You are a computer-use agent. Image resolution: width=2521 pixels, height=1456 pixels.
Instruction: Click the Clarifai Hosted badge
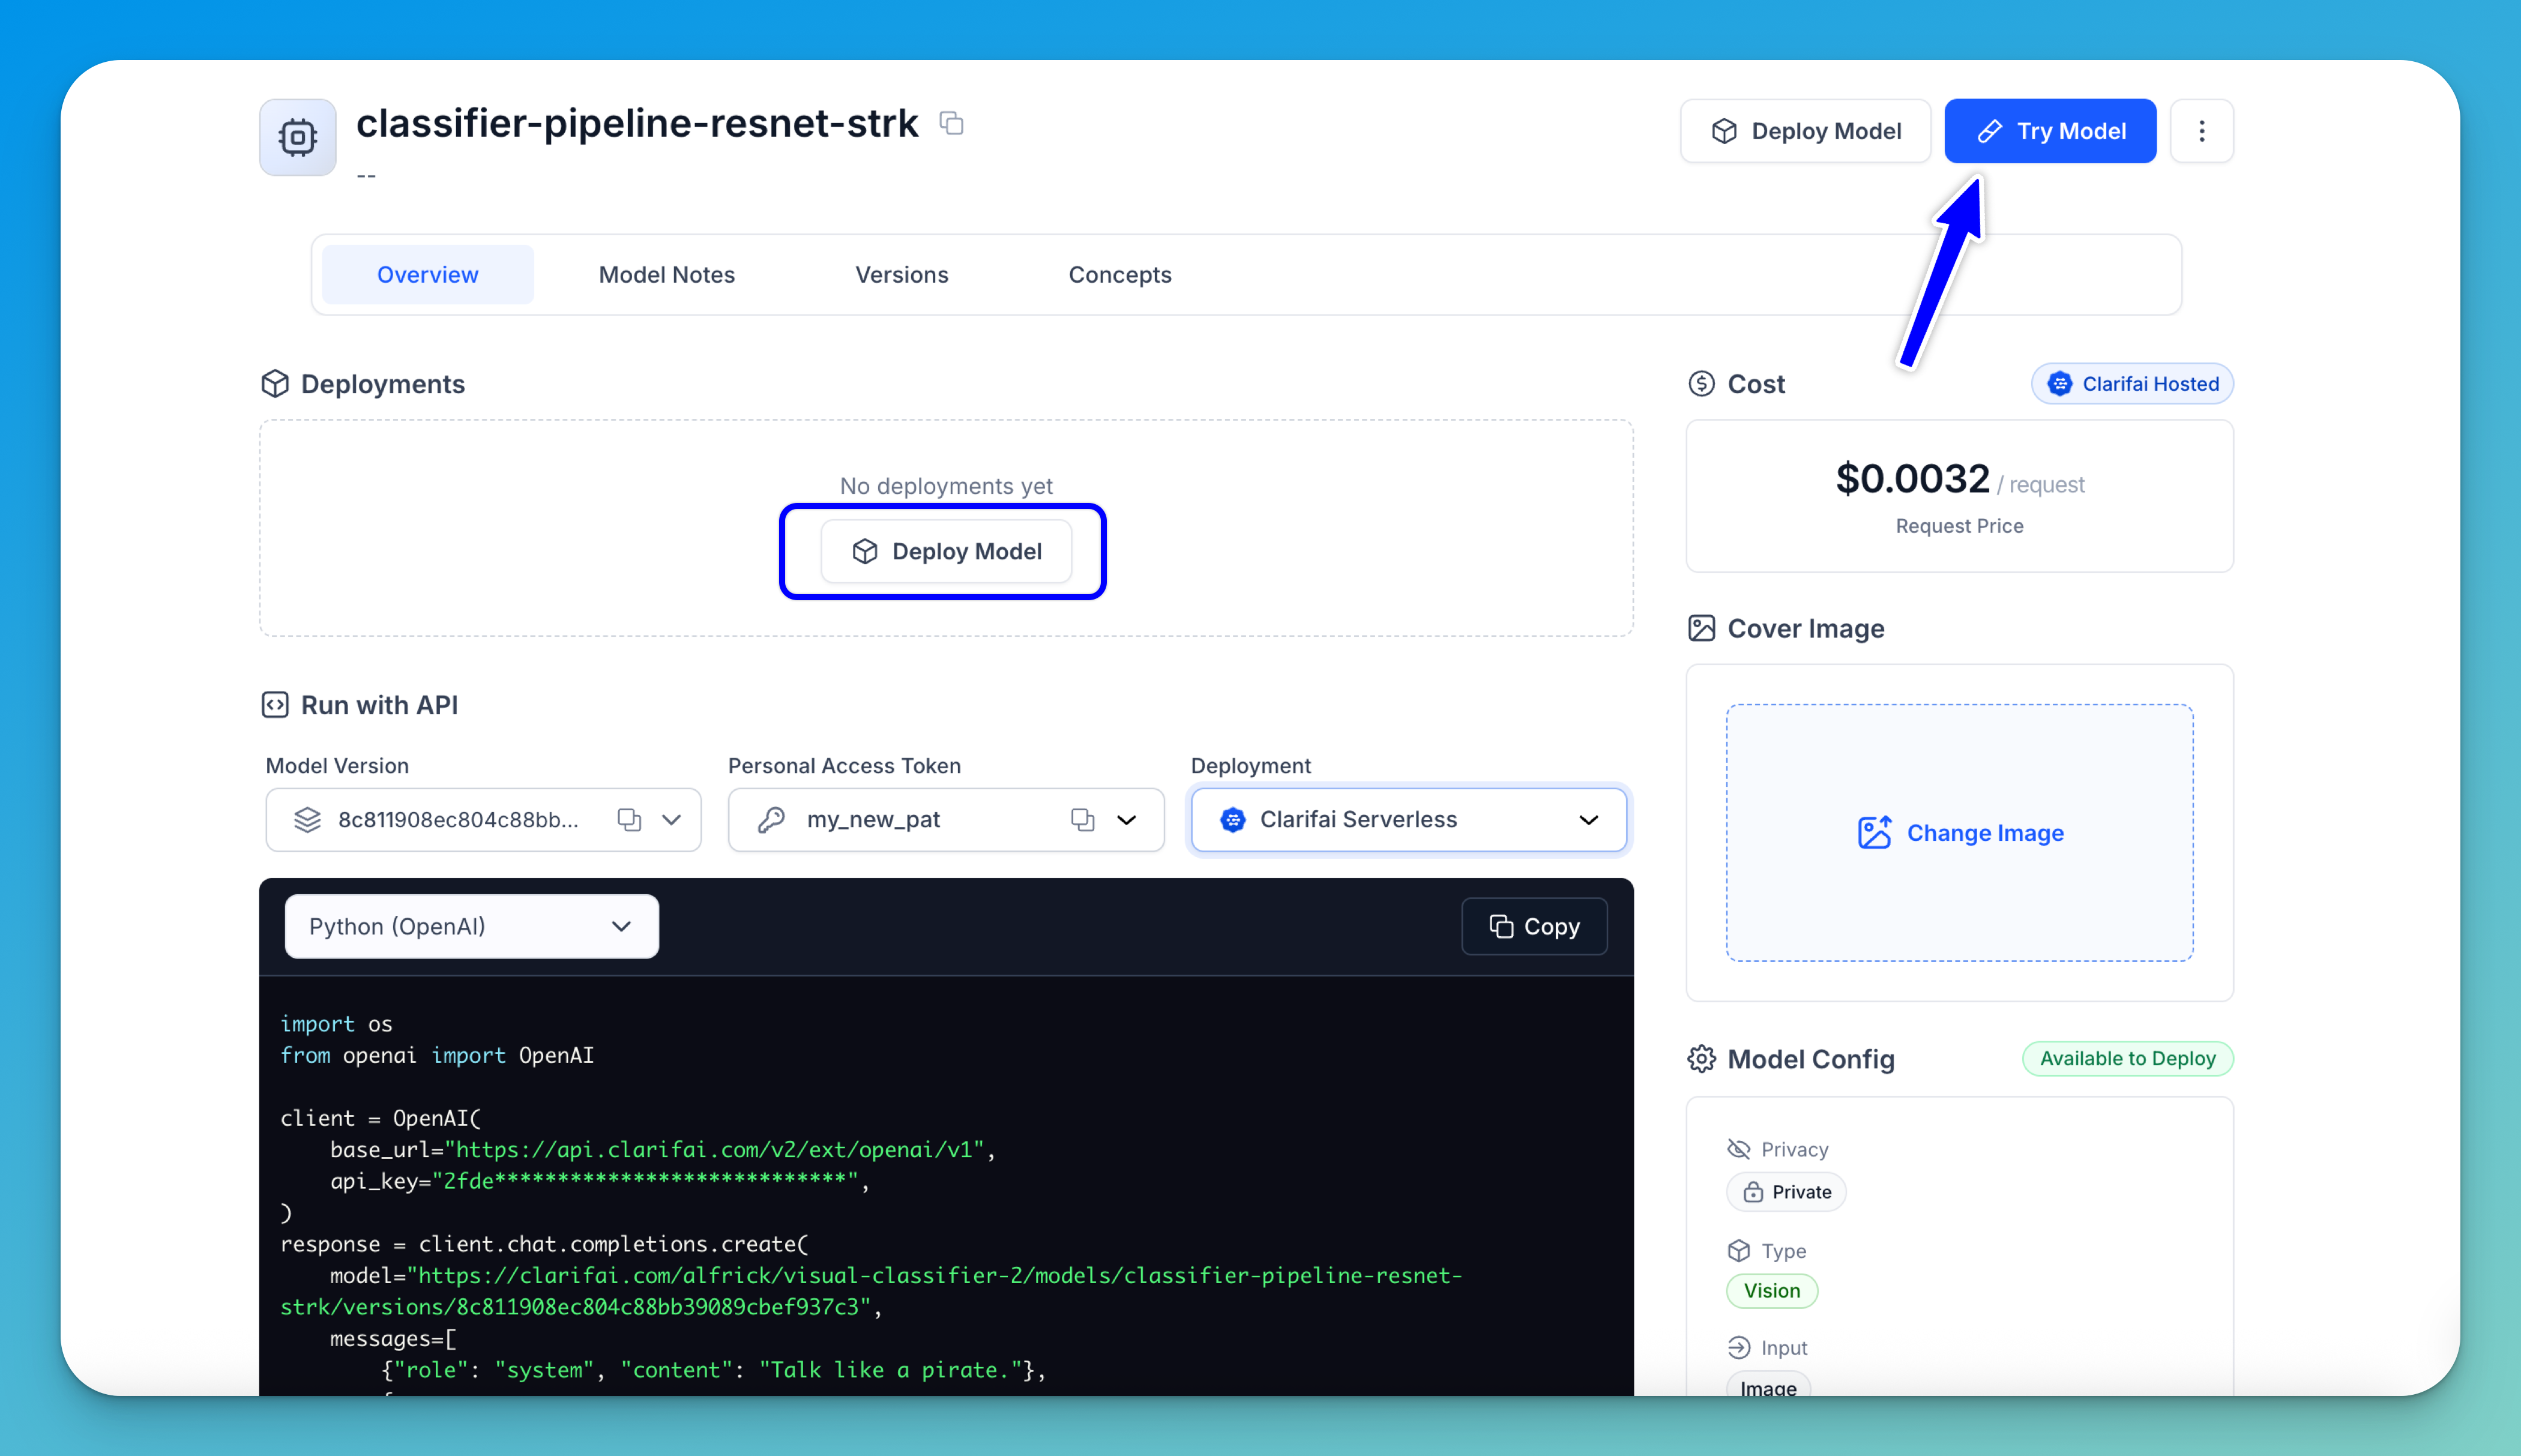[x=2132, y=384]
